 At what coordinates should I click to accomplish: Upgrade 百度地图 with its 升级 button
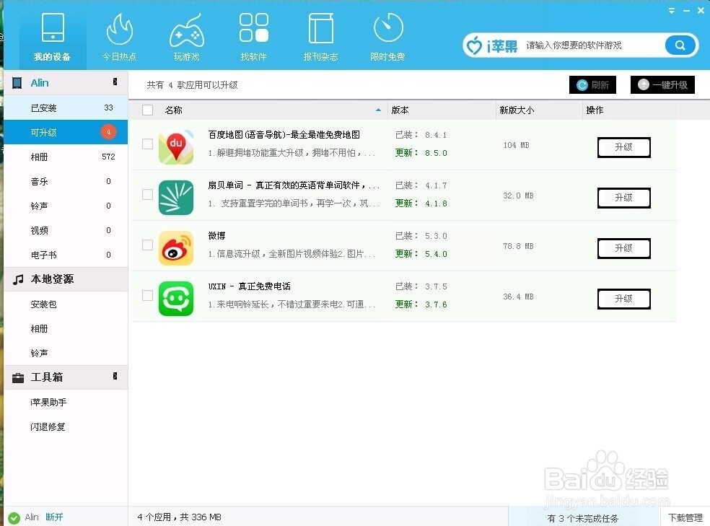point(624,147)
